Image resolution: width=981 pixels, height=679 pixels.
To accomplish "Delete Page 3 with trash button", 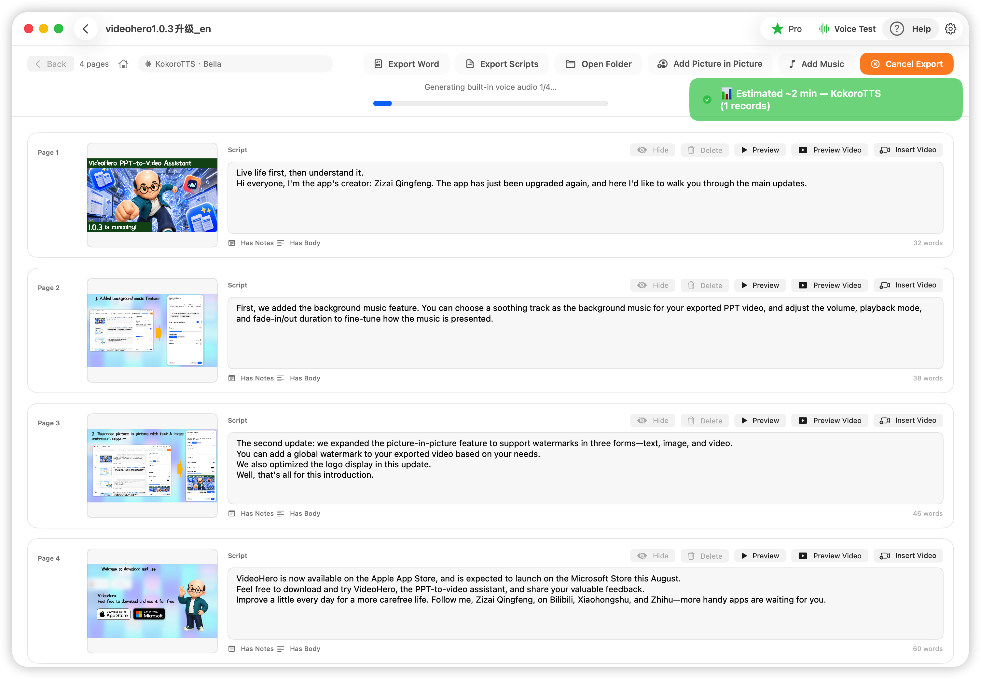I will coord(705,420).
